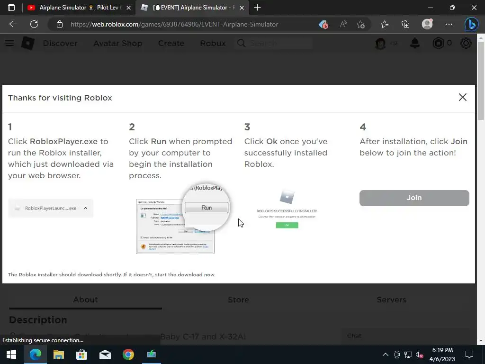
Task: Click the Run button illustration
Action: pos(207,208)
